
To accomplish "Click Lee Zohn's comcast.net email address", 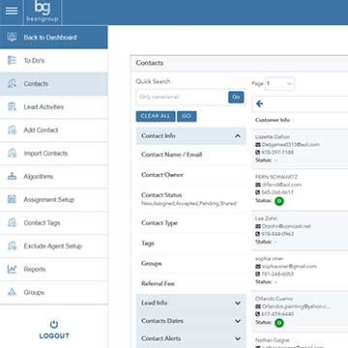I will pos(286,226).
